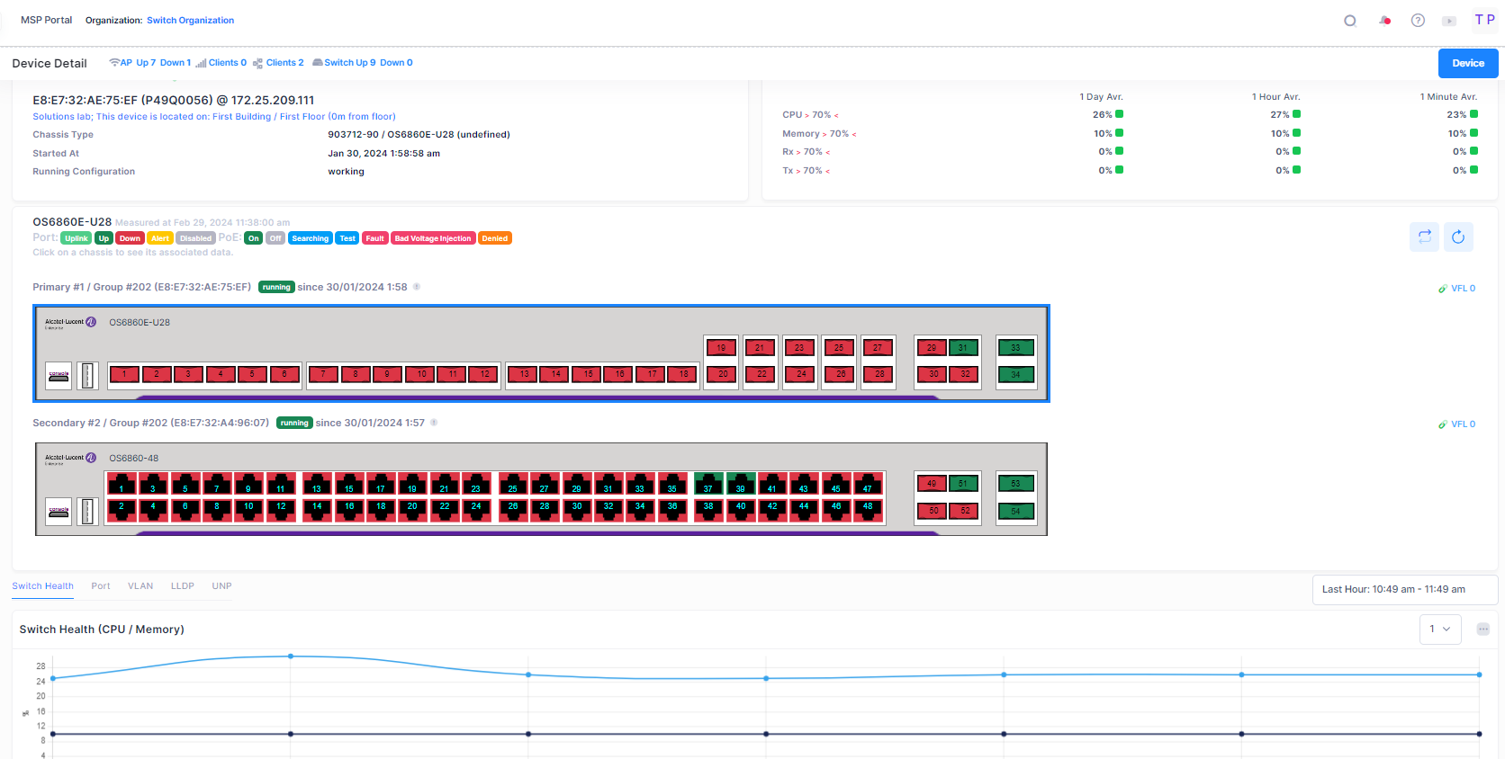Image resolution: width=1505 pixels, height=759 pixels.
Task: Click the green Uplink port legend badge
Action: pos(77,238)
